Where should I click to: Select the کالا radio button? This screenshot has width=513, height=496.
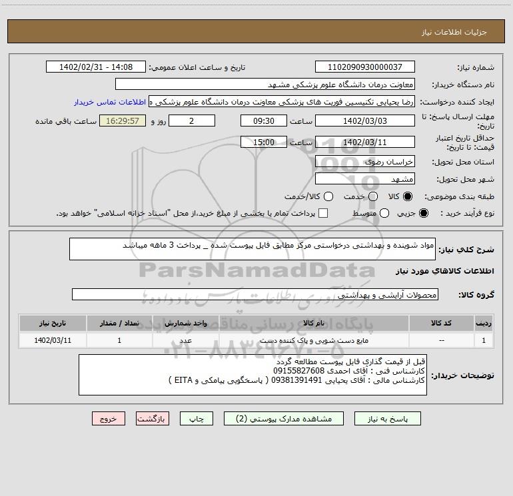tap(408, 196)
